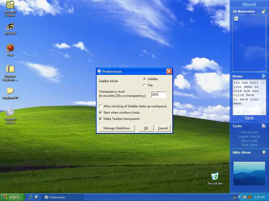This screenshot has height=201, width=269.
Task: Click the About header in the sidebar
Action: [x=249, y=4]
